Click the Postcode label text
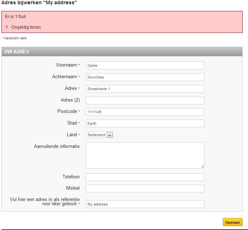The image size is (248, 230). (67, 111)
